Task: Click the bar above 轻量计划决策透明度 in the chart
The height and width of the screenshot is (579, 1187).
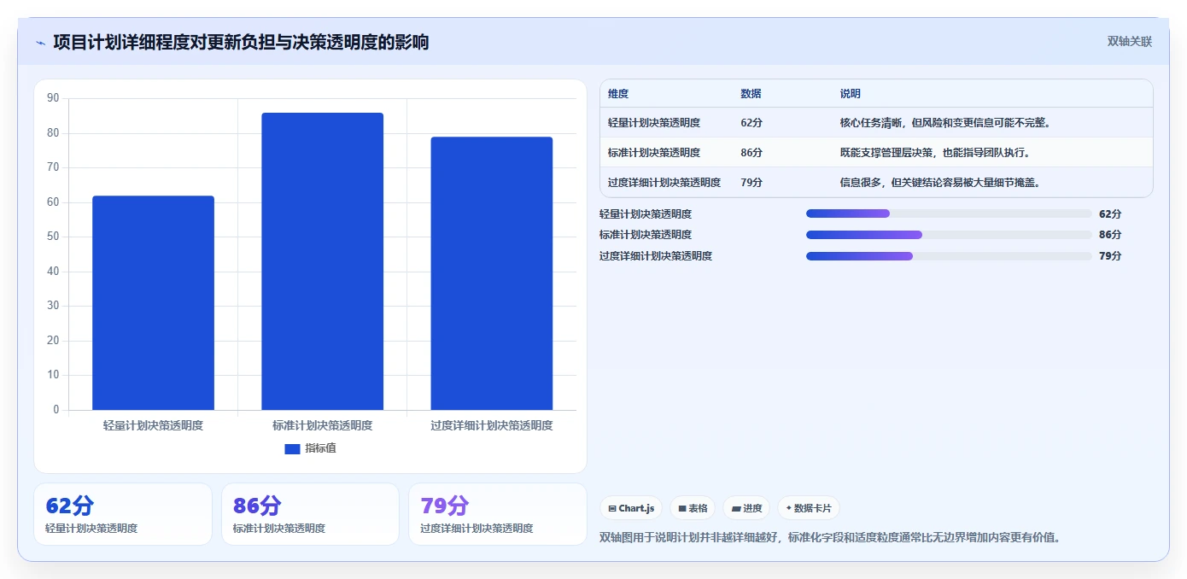Action: (x=153, y=303)
